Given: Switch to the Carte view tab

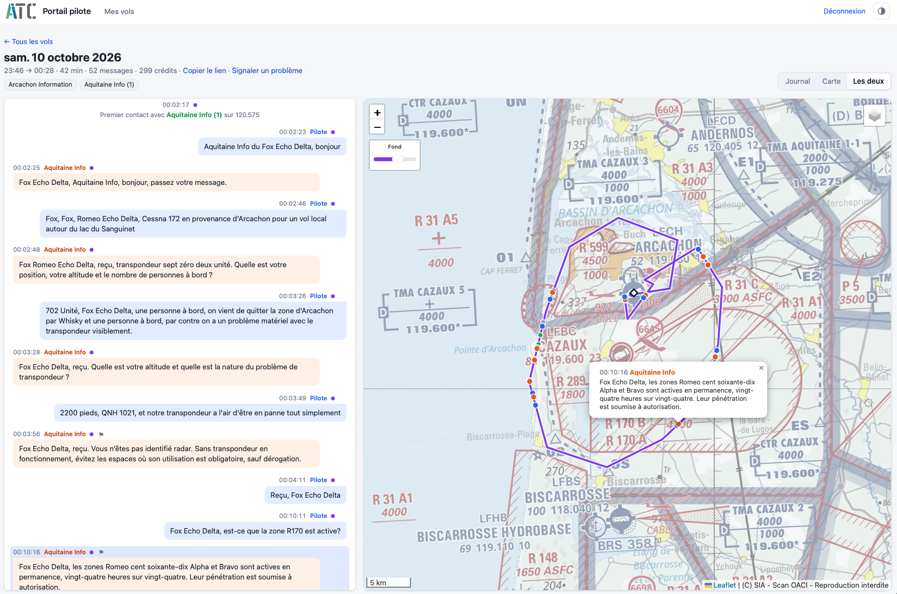Looking at the screenshot, I should click(831, 81).
